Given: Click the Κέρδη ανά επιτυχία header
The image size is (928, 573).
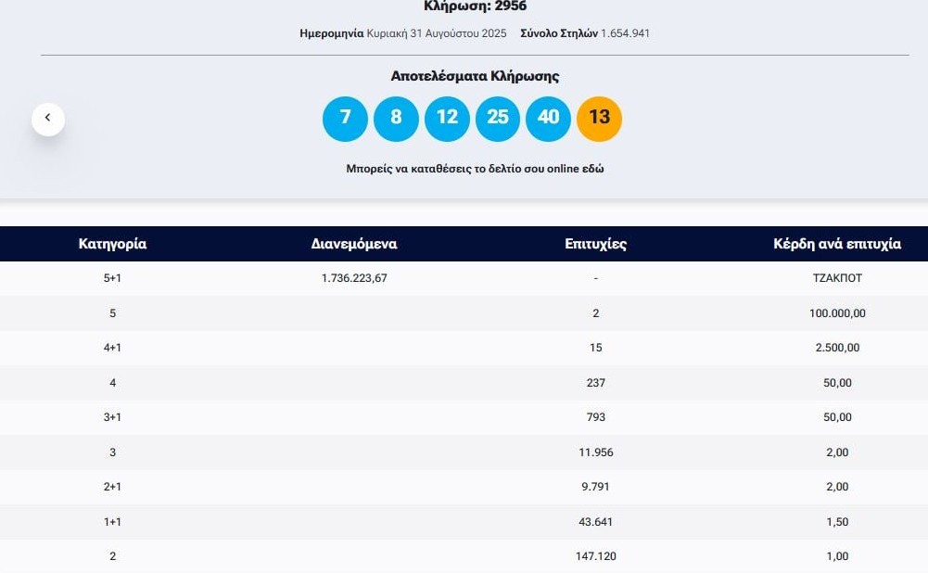Looking at the screenshot, I should (836, 244).
